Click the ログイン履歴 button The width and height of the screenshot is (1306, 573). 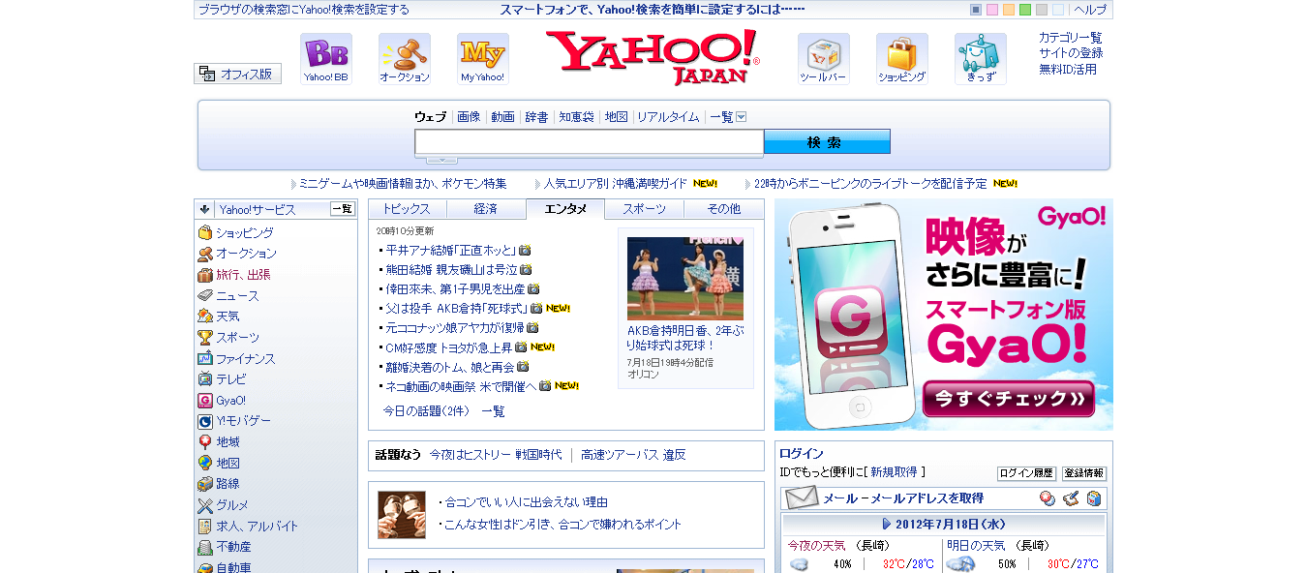click(1026, 473)
